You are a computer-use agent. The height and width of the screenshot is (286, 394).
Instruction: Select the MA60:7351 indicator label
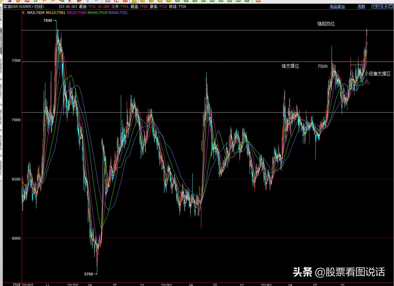(118, 13)
